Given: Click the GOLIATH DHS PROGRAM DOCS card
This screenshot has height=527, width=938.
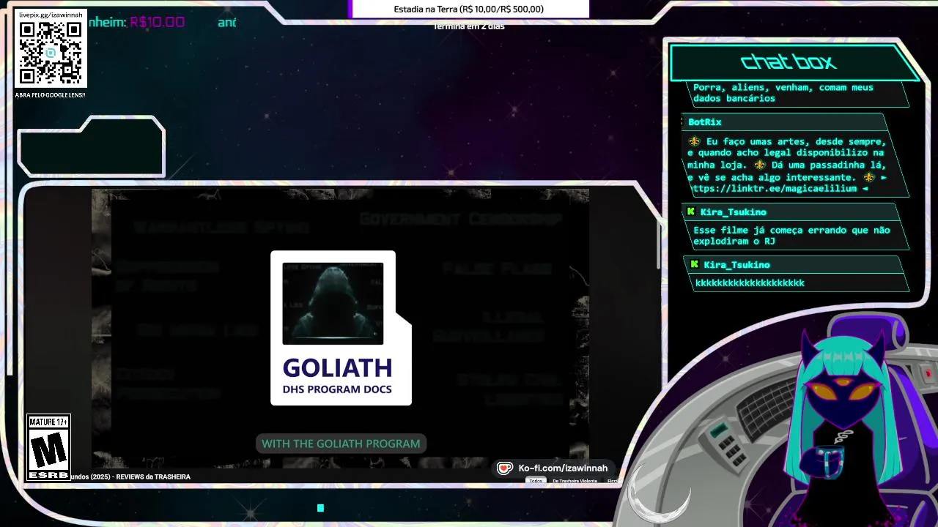Looking at the screenshot, I should [341, 328].
